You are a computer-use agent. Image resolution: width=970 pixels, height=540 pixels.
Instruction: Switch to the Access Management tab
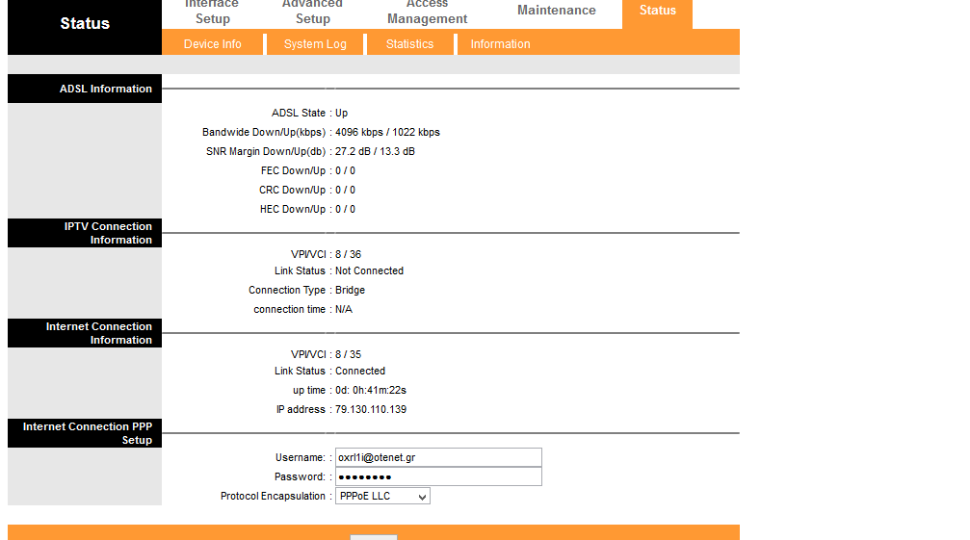point(427,13)
